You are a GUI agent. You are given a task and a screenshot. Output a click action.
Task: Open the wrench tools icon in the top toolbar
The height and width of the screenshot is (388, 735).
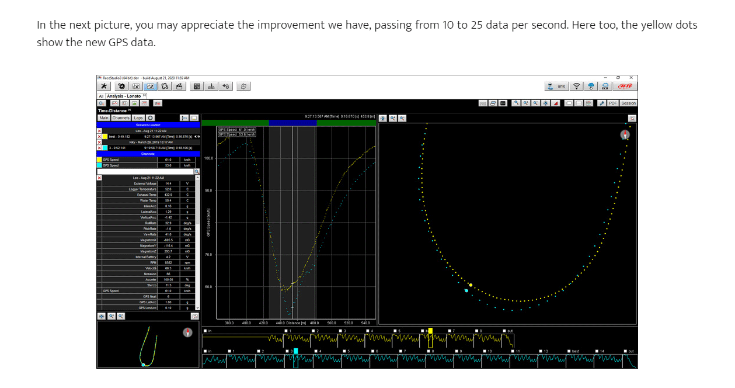pos(104,86)
